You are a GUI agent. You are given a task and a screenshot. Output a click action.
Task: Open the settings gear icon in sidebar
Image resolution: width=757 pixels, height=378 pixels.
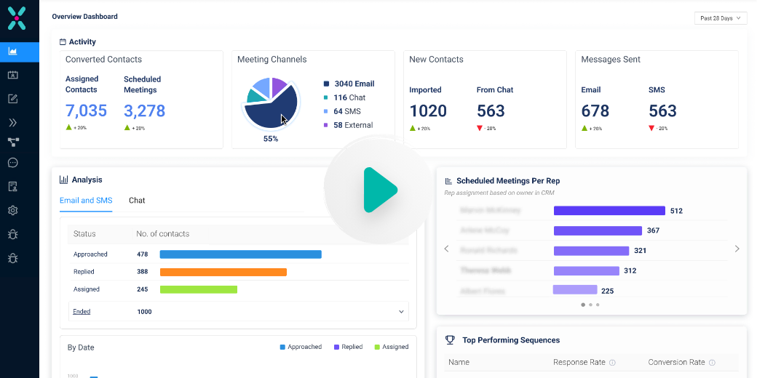(x=13, y=211)
